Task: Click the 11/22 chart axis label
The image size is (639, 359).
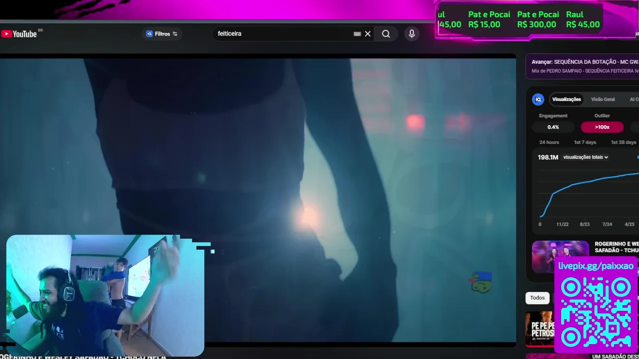Action: point(562,224)
